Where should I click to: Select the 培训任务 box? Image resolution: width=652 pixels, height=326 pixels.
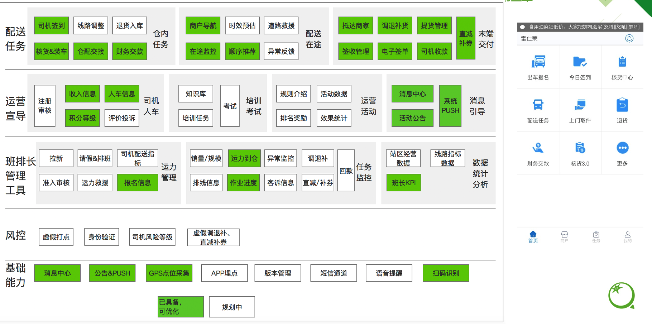click(196, 118)
